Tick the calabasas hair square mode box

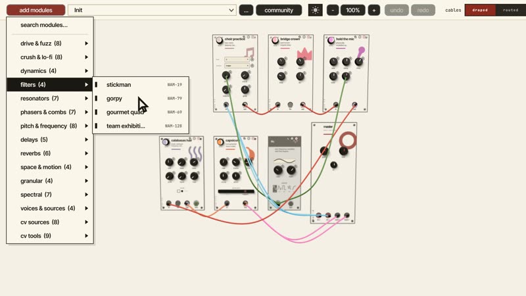[178, 191]
